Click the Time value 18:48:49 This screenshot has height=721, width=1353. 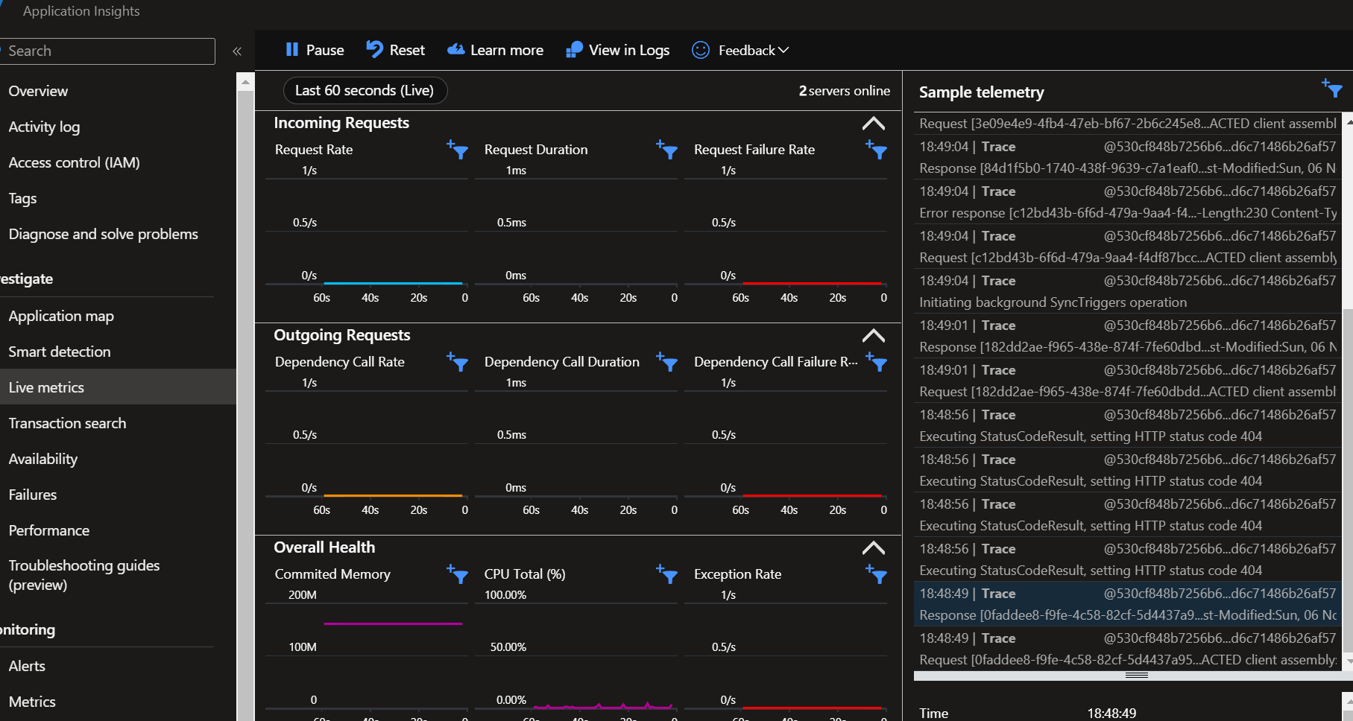(x=1111, y=713)
